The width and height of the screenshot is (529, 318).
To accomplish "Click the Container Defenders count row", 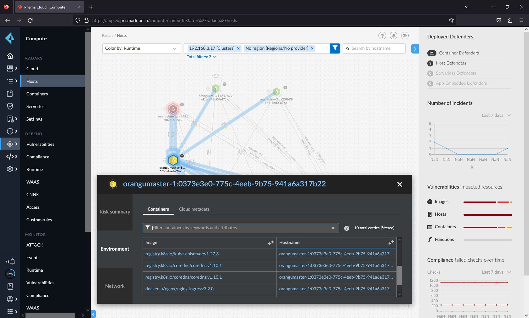I will [x=469, y=53].
